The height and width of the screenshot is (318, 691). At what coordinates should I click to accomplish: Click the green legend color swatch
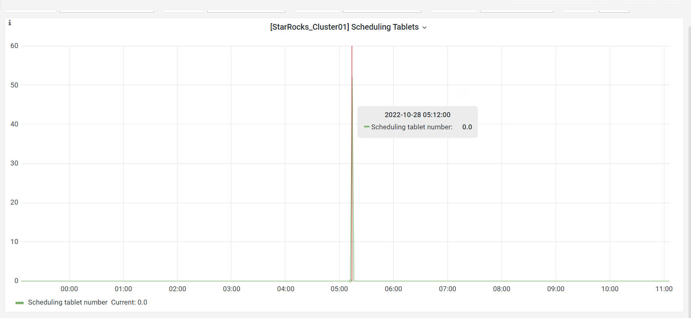[19, 303]
